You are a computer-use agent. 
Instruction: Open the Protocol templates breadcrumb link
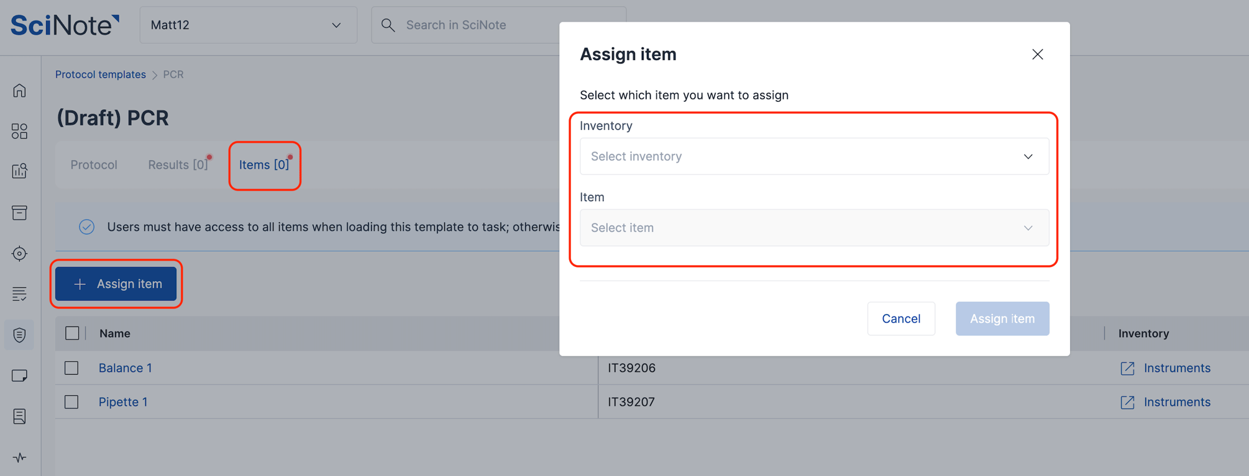pos(101,74)
